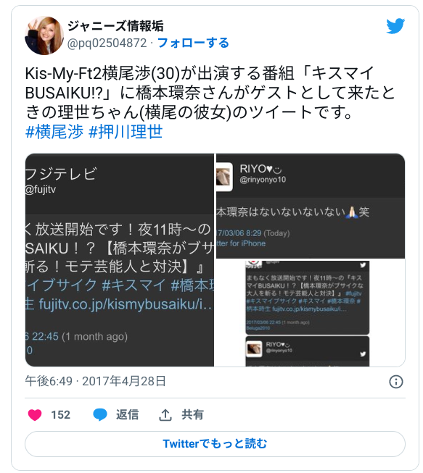Follow the account with フォローする

click(x=194, y=43)
